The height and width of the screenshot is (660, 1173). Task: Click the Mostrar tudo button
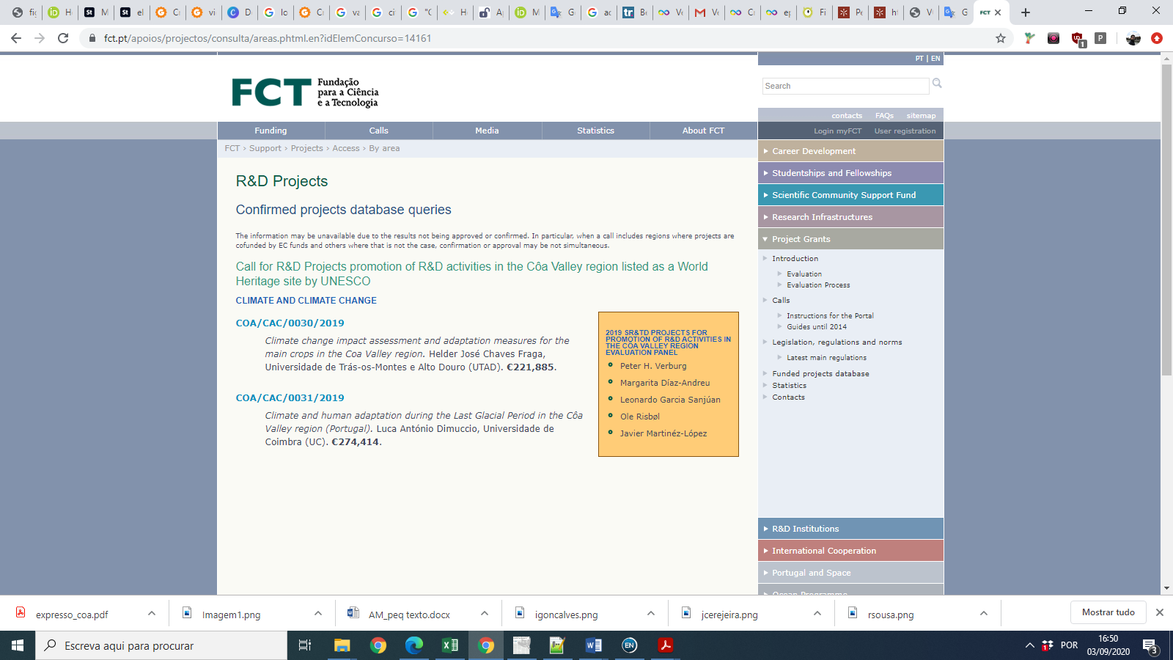1108,612
